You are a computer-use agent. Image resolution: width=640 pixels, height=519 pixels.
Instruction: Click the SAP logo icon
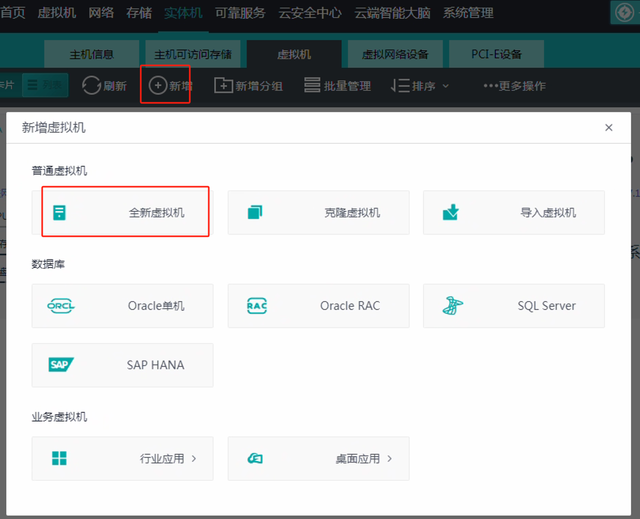pos(61,365)
